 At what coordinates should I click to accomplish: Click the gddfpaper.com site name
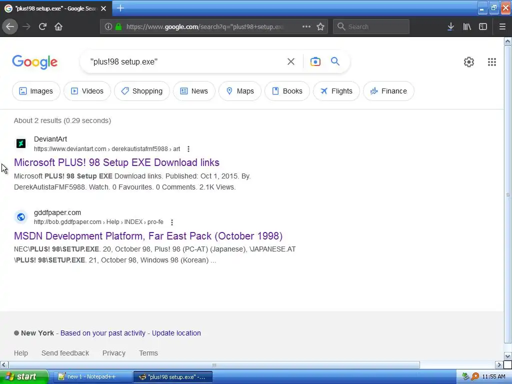point(57,212)
